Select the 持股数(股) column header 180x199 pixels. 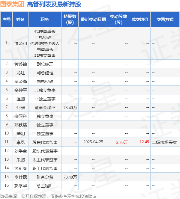tap(70, 19)
